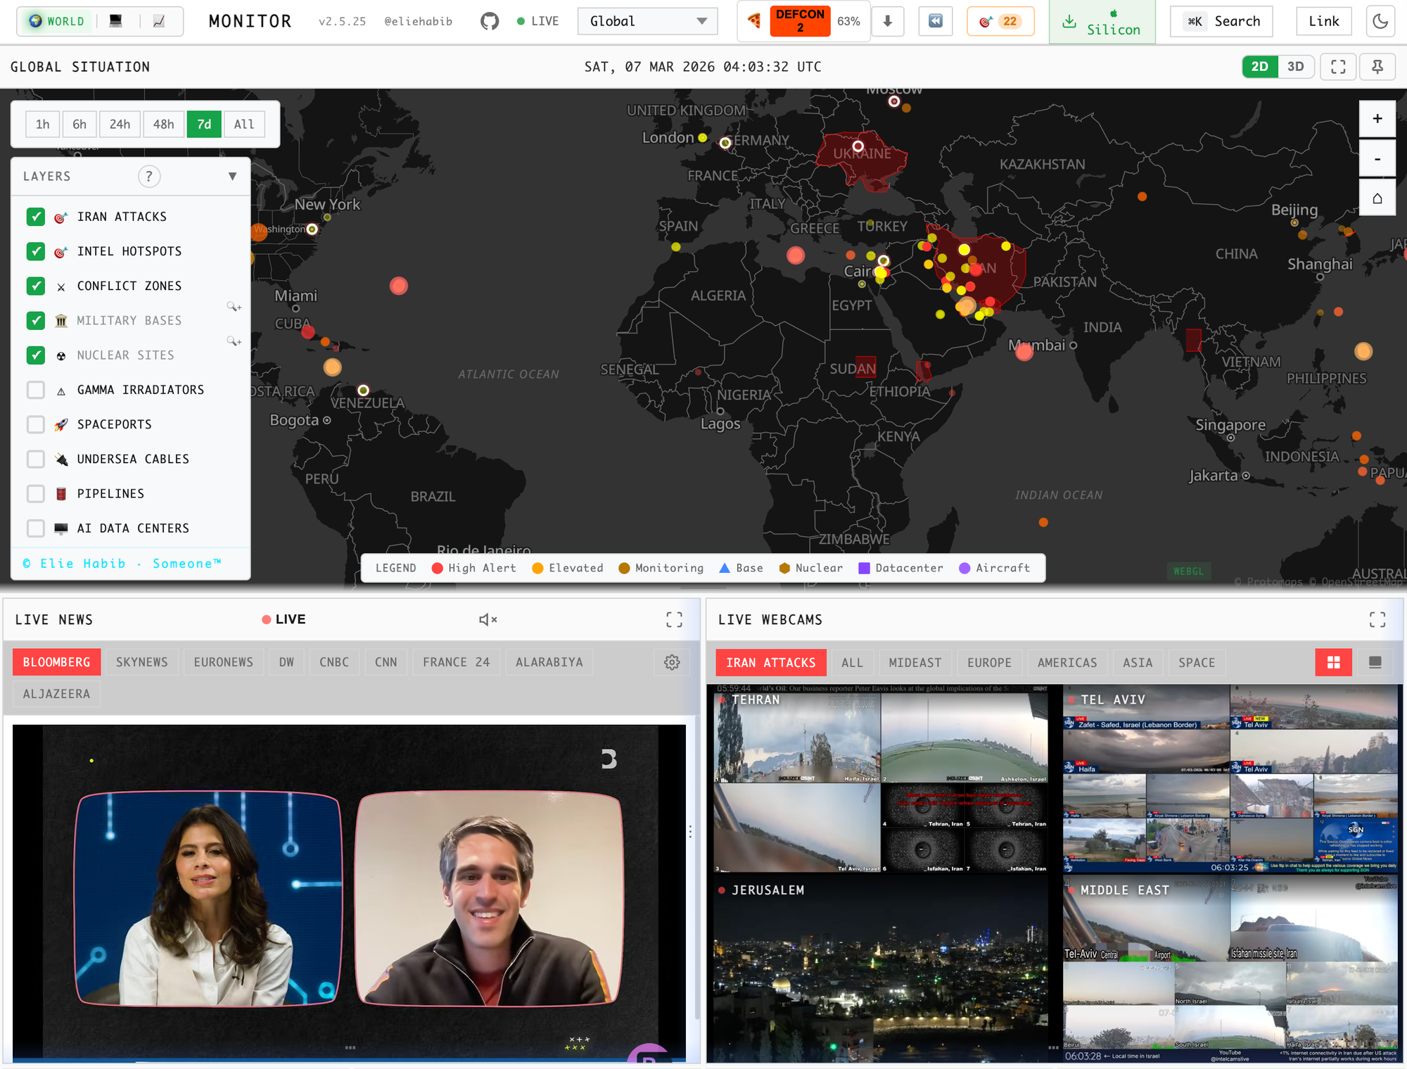Open the GitHub repository icon
Screen dimensions: 1407x1069
click(490, 21)
